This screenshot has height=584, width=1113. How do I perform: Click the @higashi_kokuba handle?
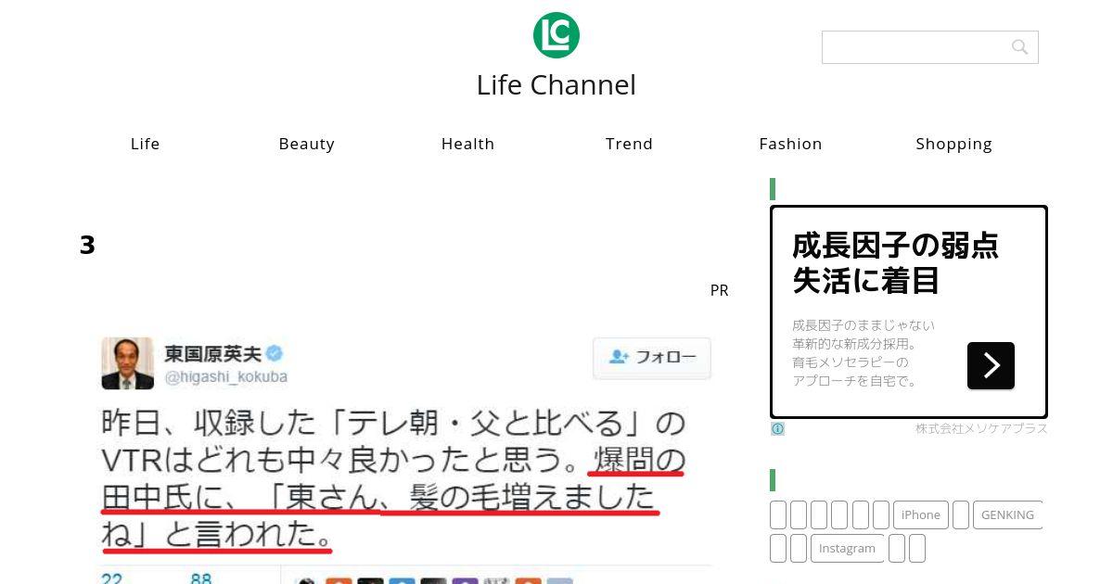[x=226, y=377]
